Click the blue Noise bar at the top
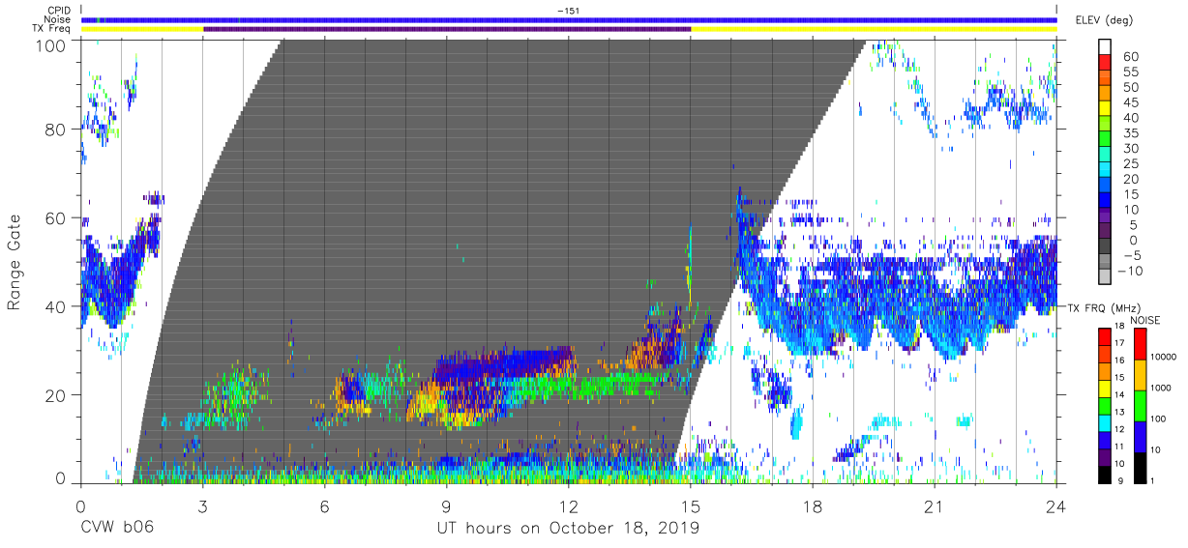 tap(569, 19)
